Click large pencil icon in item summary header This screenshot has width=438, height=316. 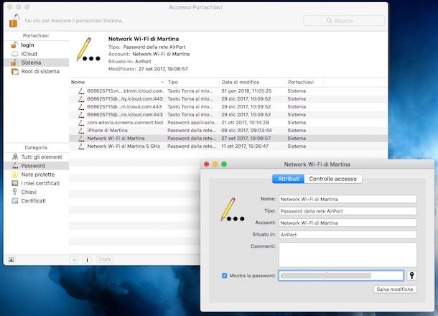(88, 50)
